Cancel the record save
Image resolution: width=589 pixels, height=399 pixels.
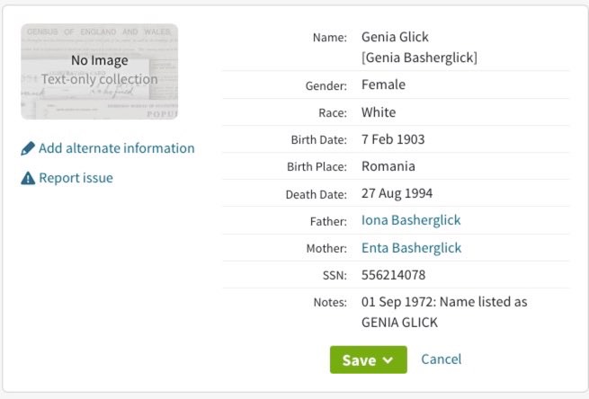[x=441, y=359]
